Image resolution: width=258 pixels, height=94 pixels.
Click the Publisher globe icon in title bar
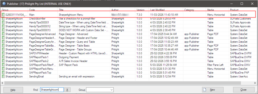(4, 4)
